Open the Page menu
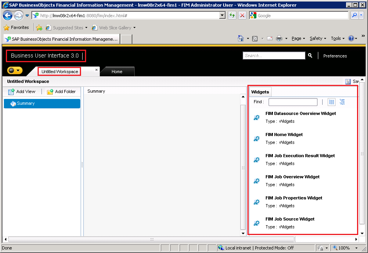 (298, 38)
